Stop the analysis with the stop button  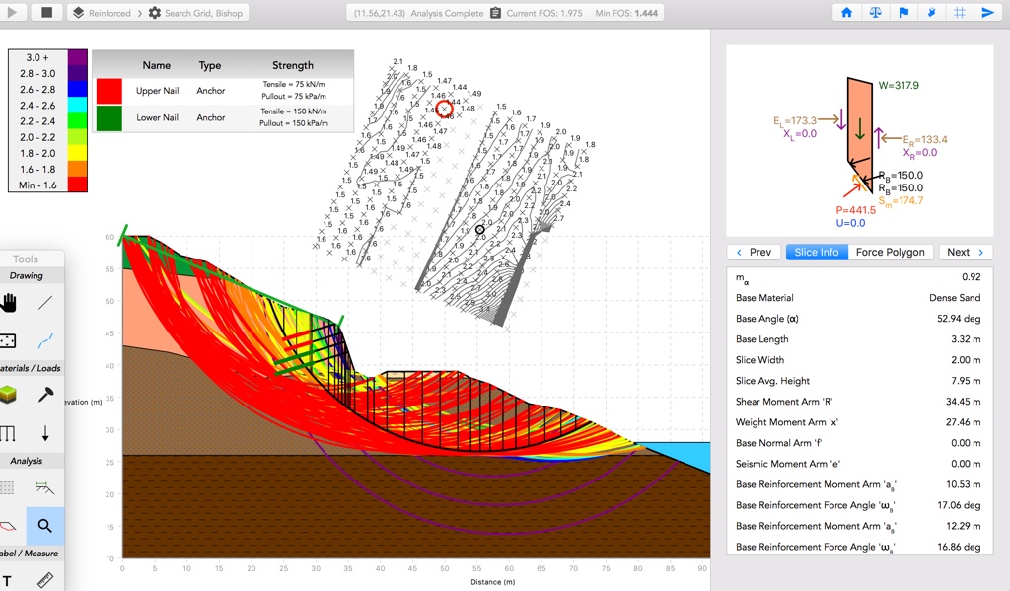coord(46,12)
